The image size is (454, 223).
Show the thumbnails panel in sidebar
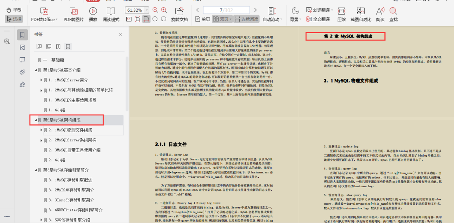22,47
